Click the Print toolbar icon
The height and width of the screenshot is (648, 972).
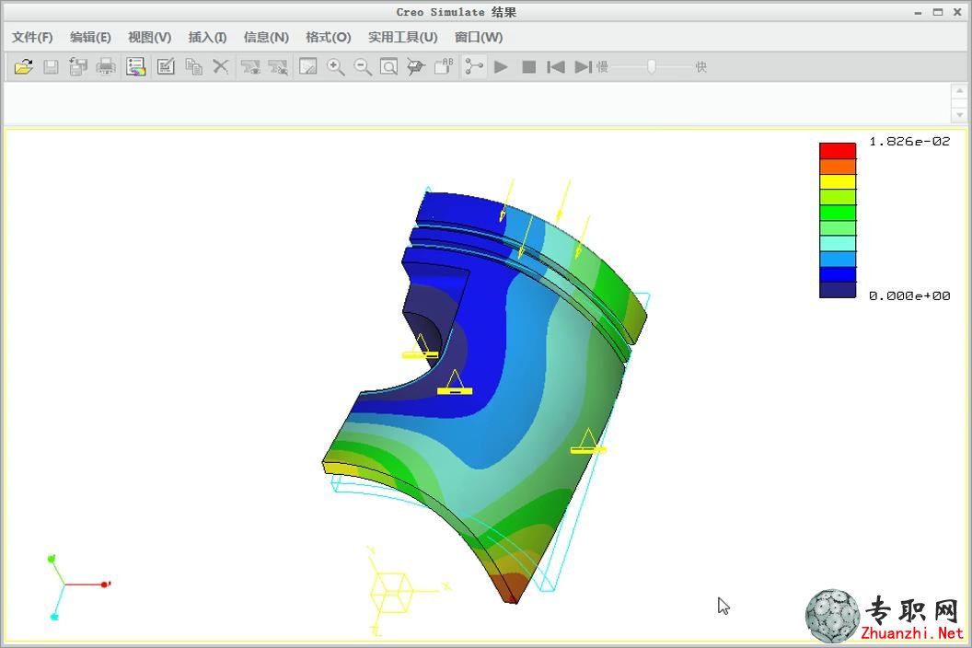tap(106, 66)
